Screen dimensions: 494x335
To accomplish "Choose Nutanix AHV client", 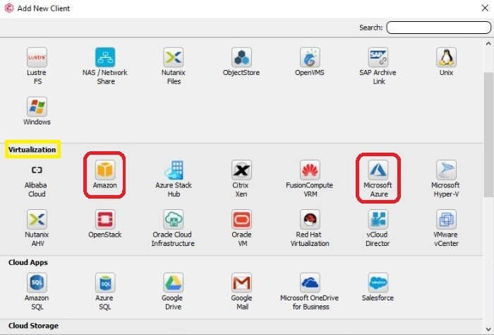I will [37, 219].
